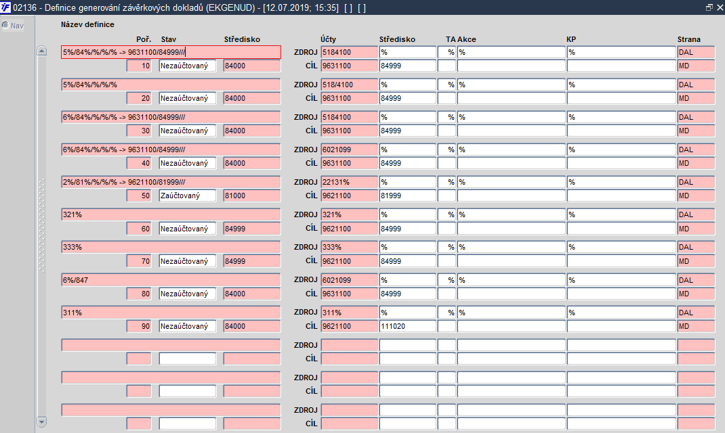The height and width of the screenshot is (433, 725).
Task: Click the ZDROJ account field '311%'
Action: [x=350, y=313]
